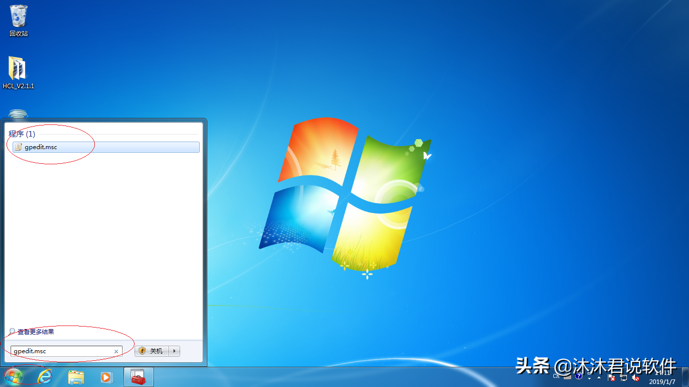689x387 pixels.
Task: Start Windows Media Player from the taskbar
Action: [x=107, y=377]
